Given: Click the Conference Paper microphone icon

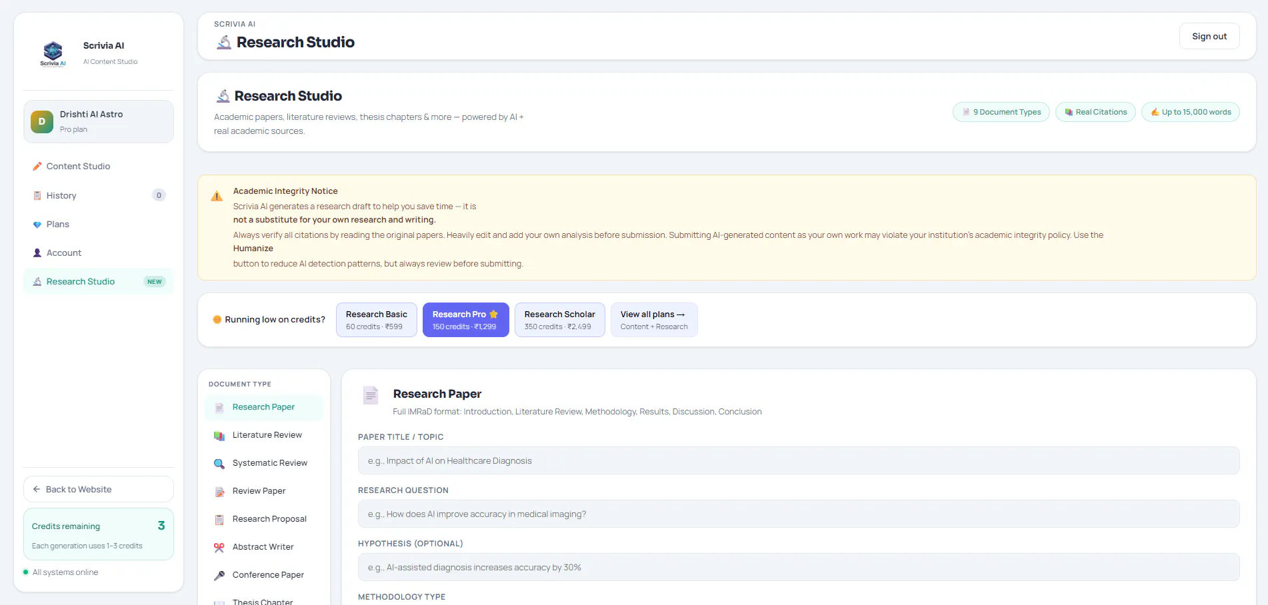Looking at the screenshot, I should point(219,576).
